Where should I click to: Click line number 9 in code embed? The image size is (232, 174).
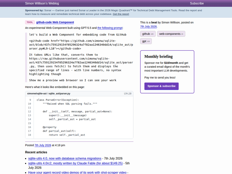point(30,100)
